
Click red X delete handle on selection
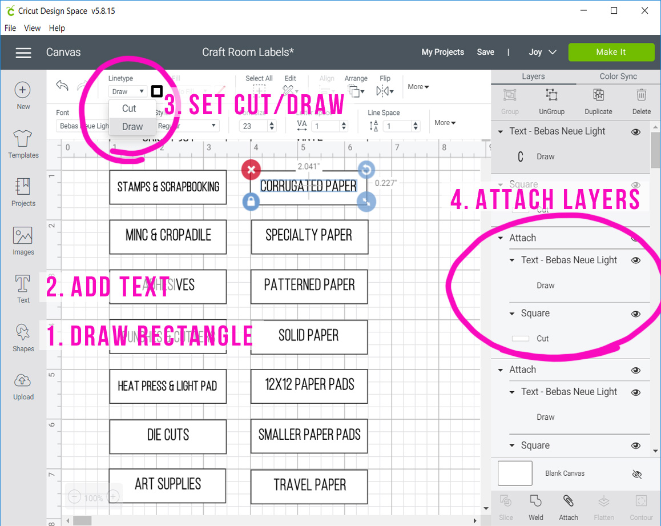(x=251, y=170)
